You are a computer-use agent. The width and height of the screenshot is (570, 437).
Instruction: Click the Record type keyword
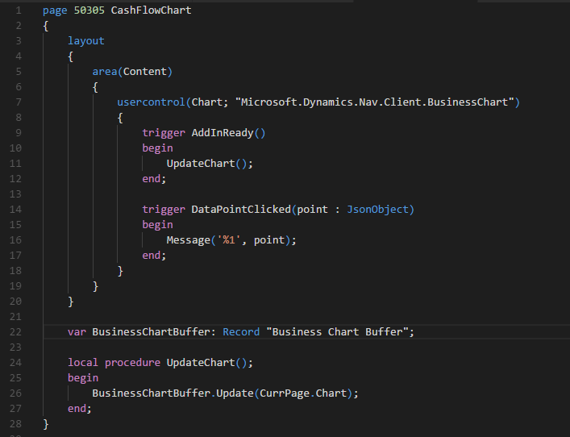tap(241, 331)
